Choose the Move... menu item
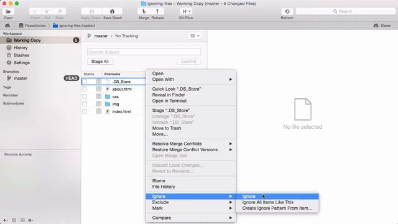Viewport: 398px width, 224px height. (191, 134)
